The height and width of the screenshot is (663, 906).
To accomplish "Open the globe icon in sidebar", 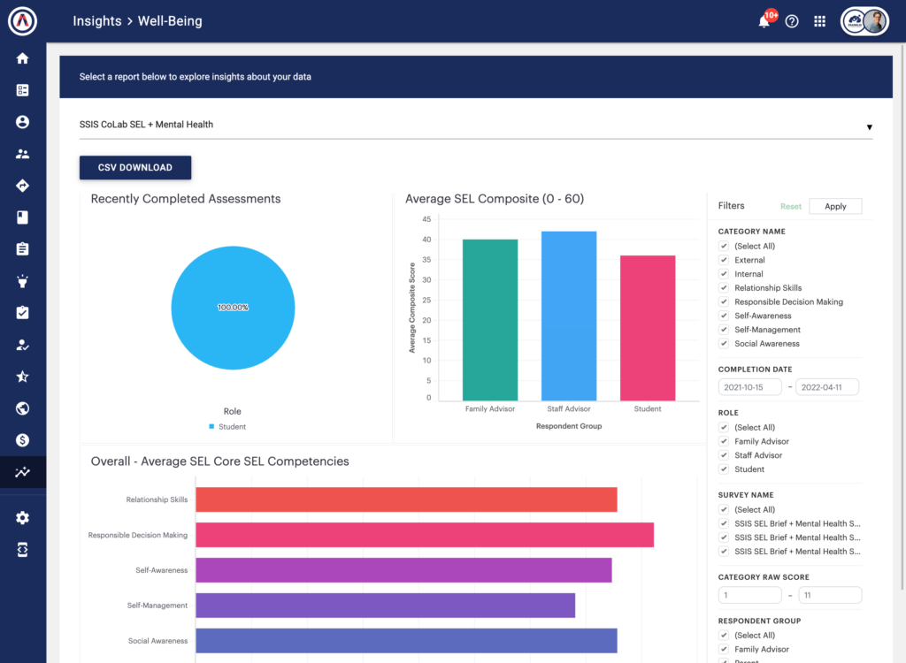I will click(x=22, y=408).
